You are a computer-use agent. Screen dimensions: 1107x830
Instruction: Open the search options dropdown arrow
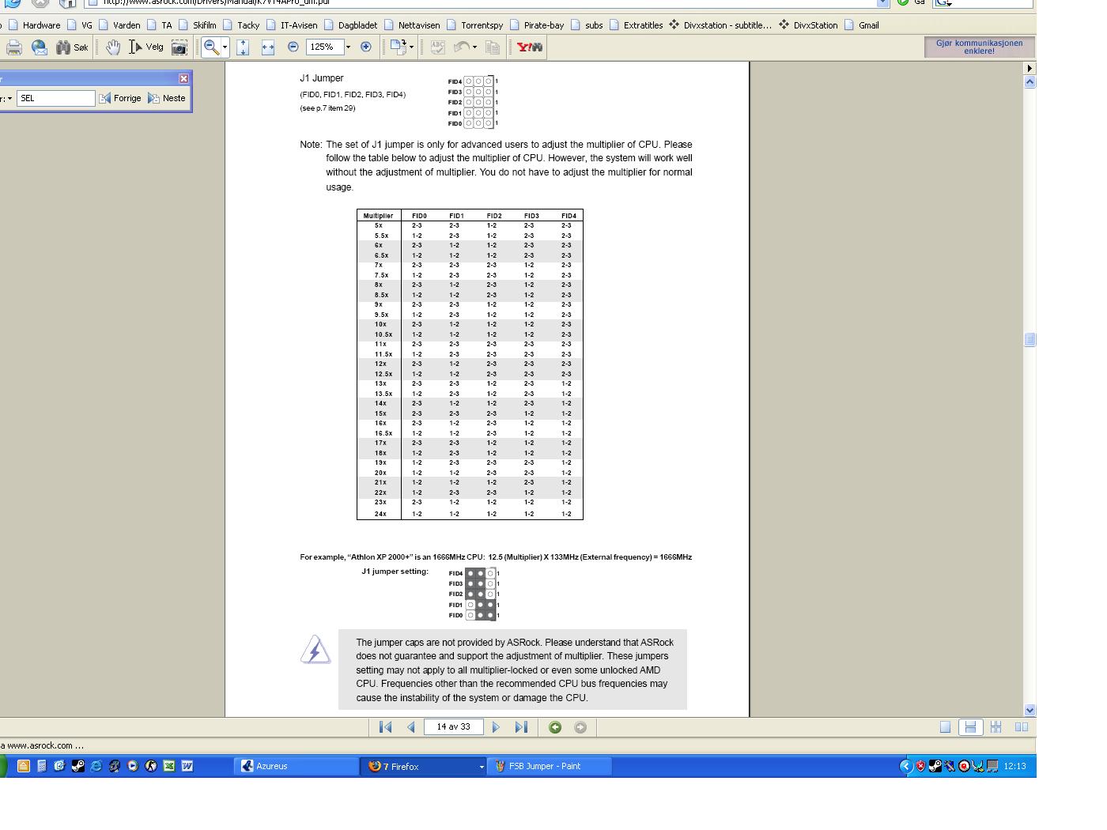pos(9,98)
